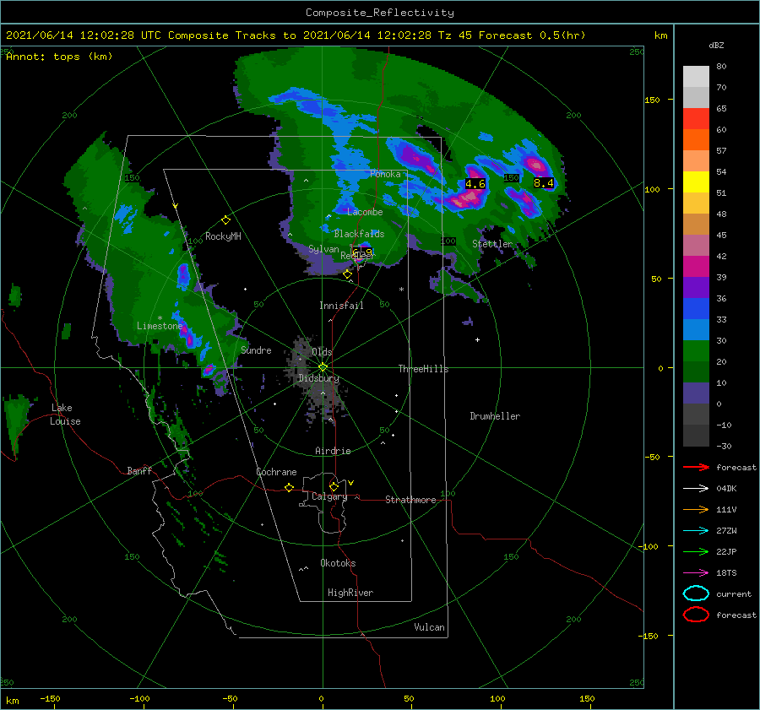The width and height of the screenshot is (760, 710).
Task: Click the 'Tz 45 Forecast 0.5(hr)' text
Action: [x=512, y=35]
